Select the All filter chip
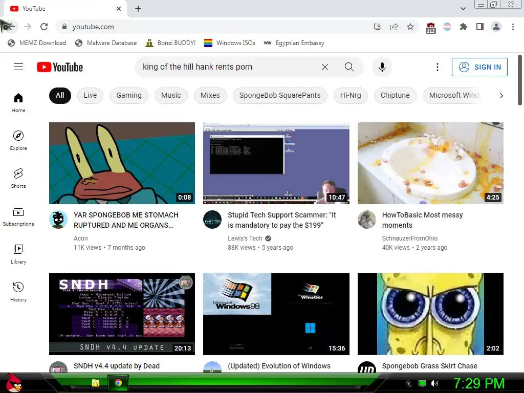This screenshot has height=393, width=524. (60, 96)
